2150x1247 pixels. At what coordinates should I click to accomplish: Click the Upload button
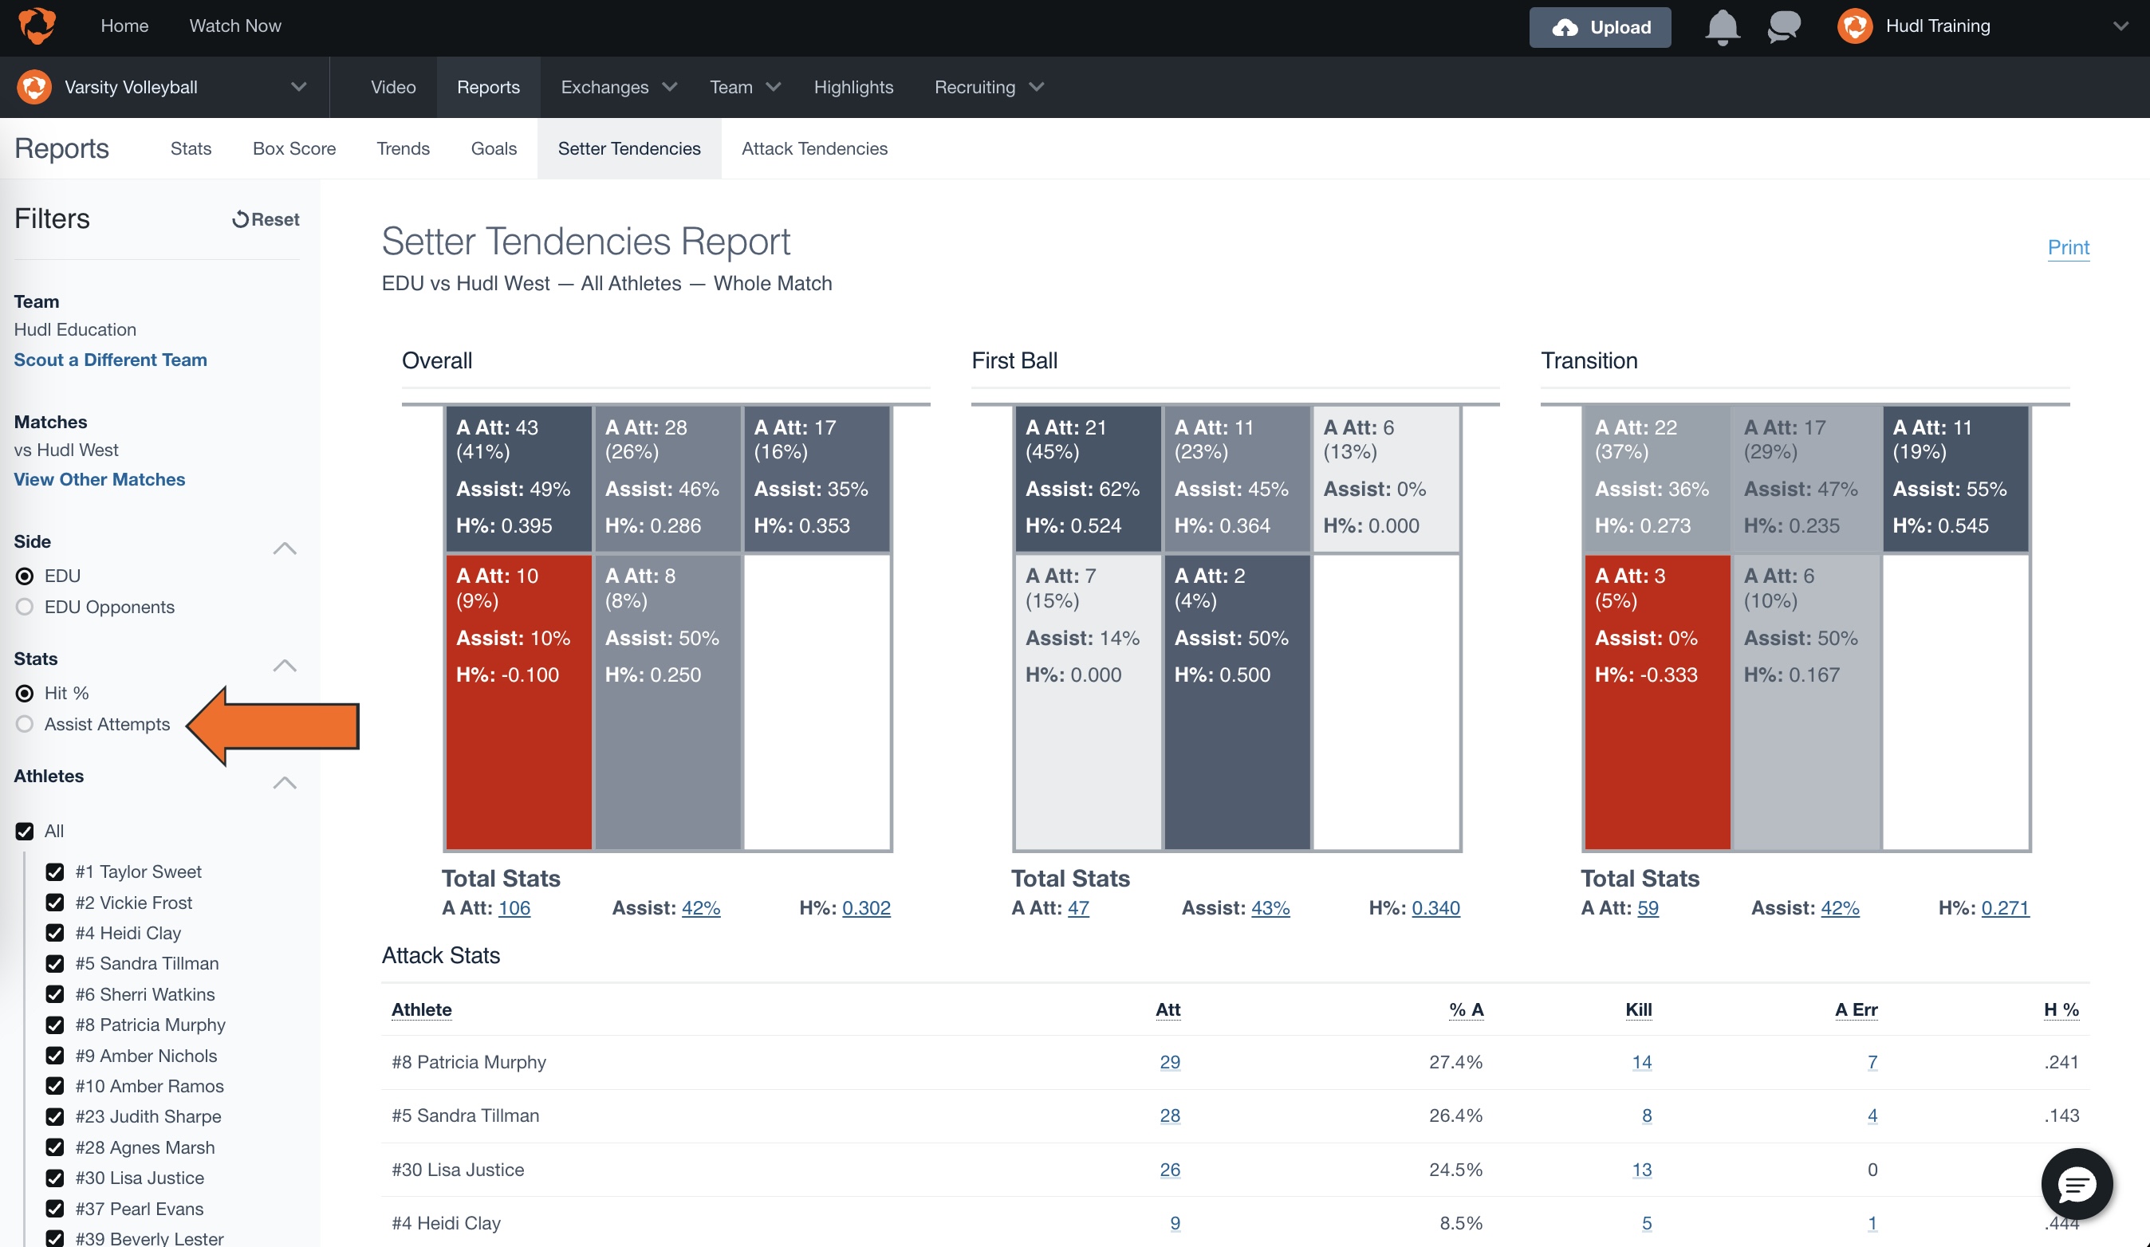pos(1600,27)
